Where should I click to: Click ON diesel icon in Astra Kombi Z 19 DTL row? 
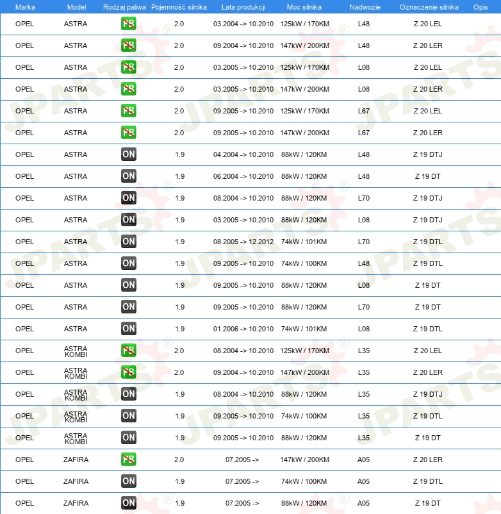coord(129,416)
